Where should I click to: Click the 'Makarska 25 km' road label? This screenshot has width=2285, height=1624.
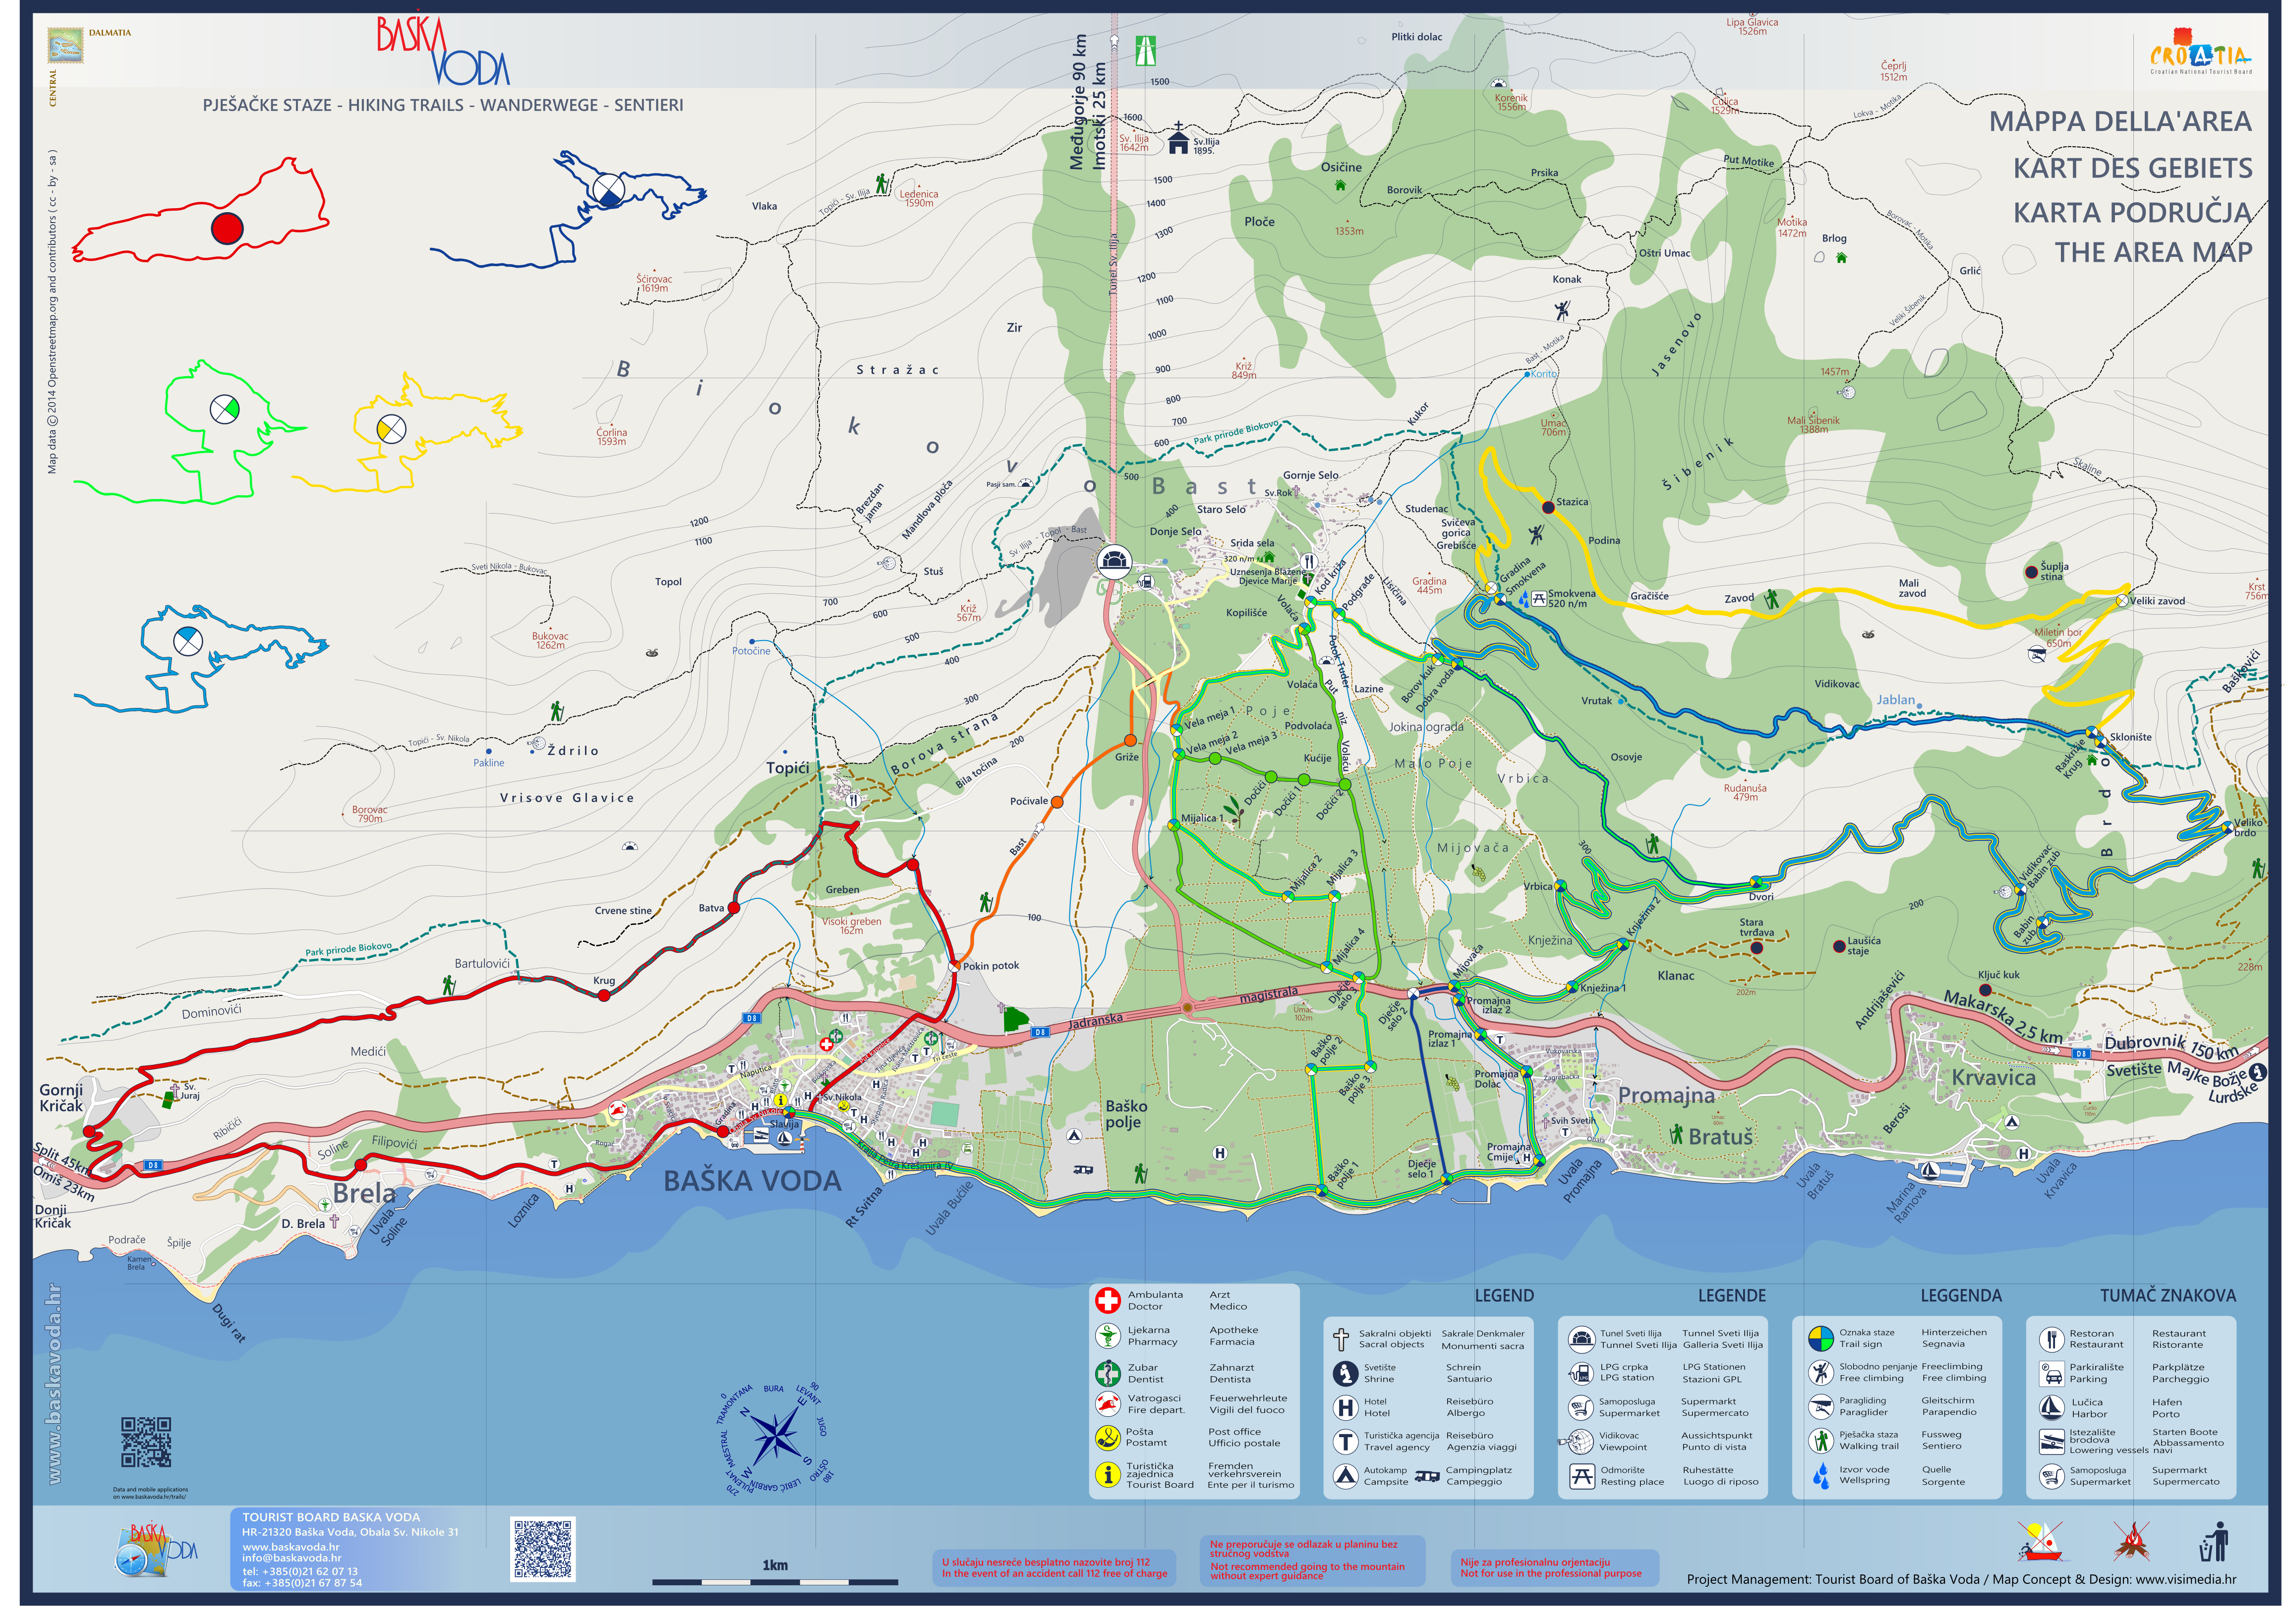tap(2002, 1016)
